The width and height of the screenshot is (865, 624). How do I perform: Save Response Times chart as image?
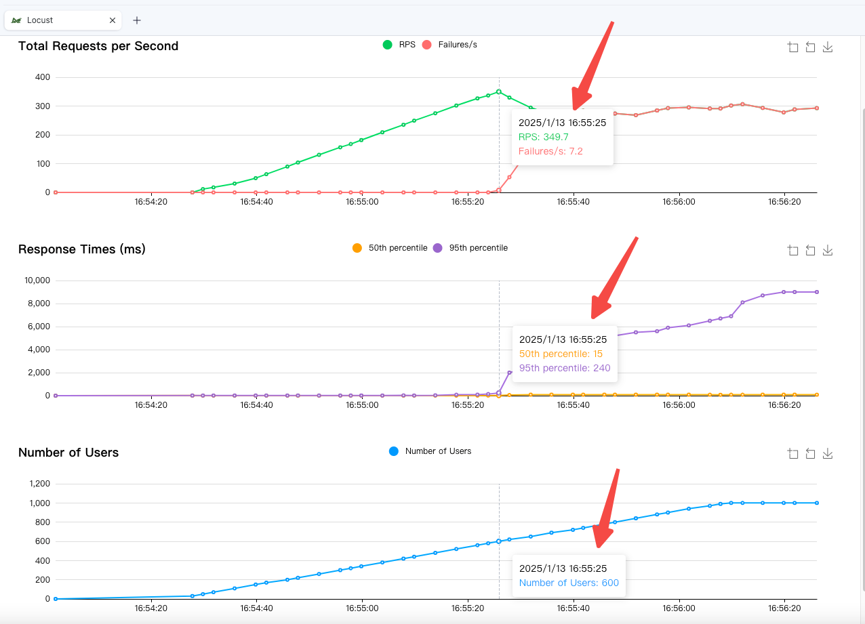827,251
